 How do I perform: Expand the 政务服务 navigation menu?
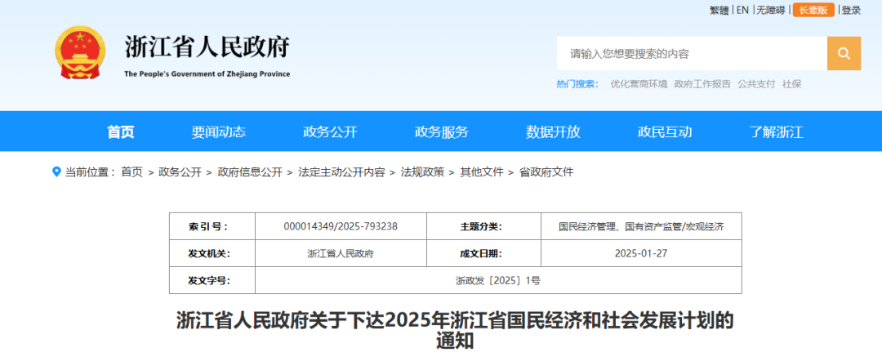pyautogui.click(x=442, y=132)
